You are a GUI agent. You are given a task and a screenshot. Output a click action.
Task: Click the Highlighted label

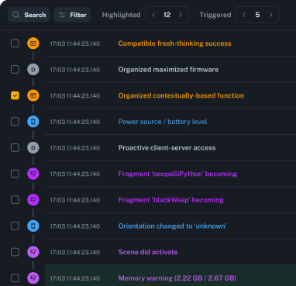point(121,15)
